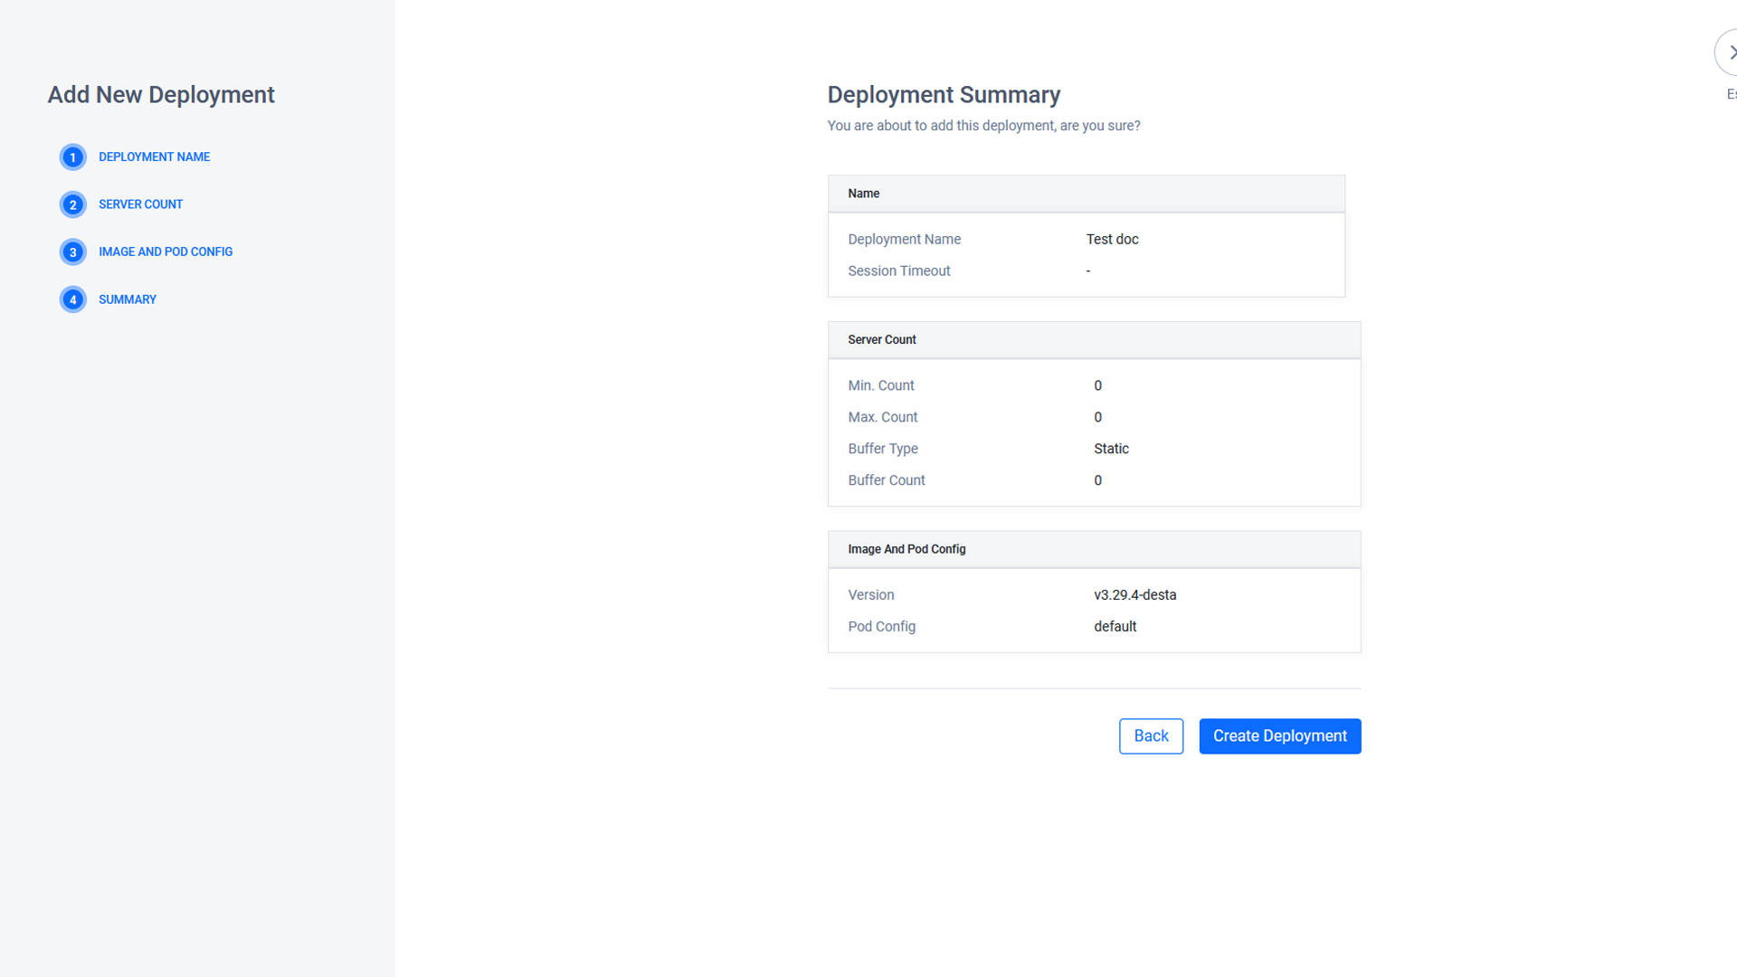Click the 'are you sure?' confirmation text

1100,126
